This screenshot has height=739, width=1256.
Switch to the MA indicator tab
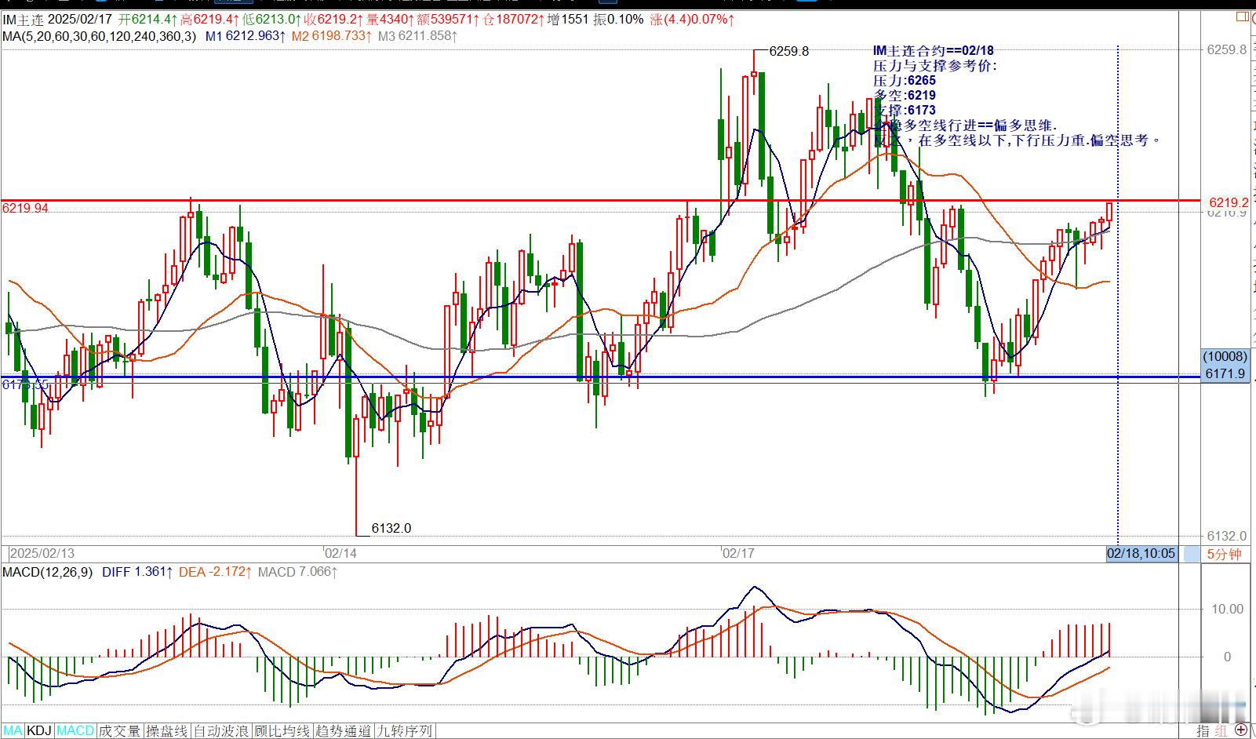(13, 731)
